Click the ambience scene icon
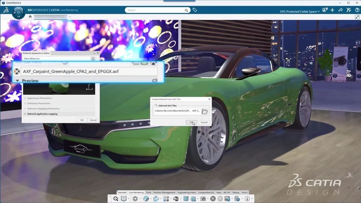 tap(156, 198)
